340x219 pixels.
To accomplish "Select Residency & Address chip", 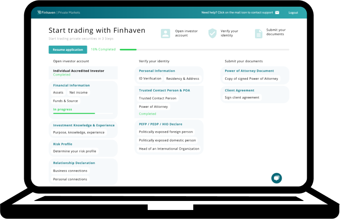I will pos(182,78).
